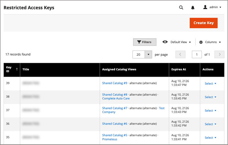Viewport: 228px width, 145px height.
Task: Open the admin user account menu
Action: click(x=212, y=7)
